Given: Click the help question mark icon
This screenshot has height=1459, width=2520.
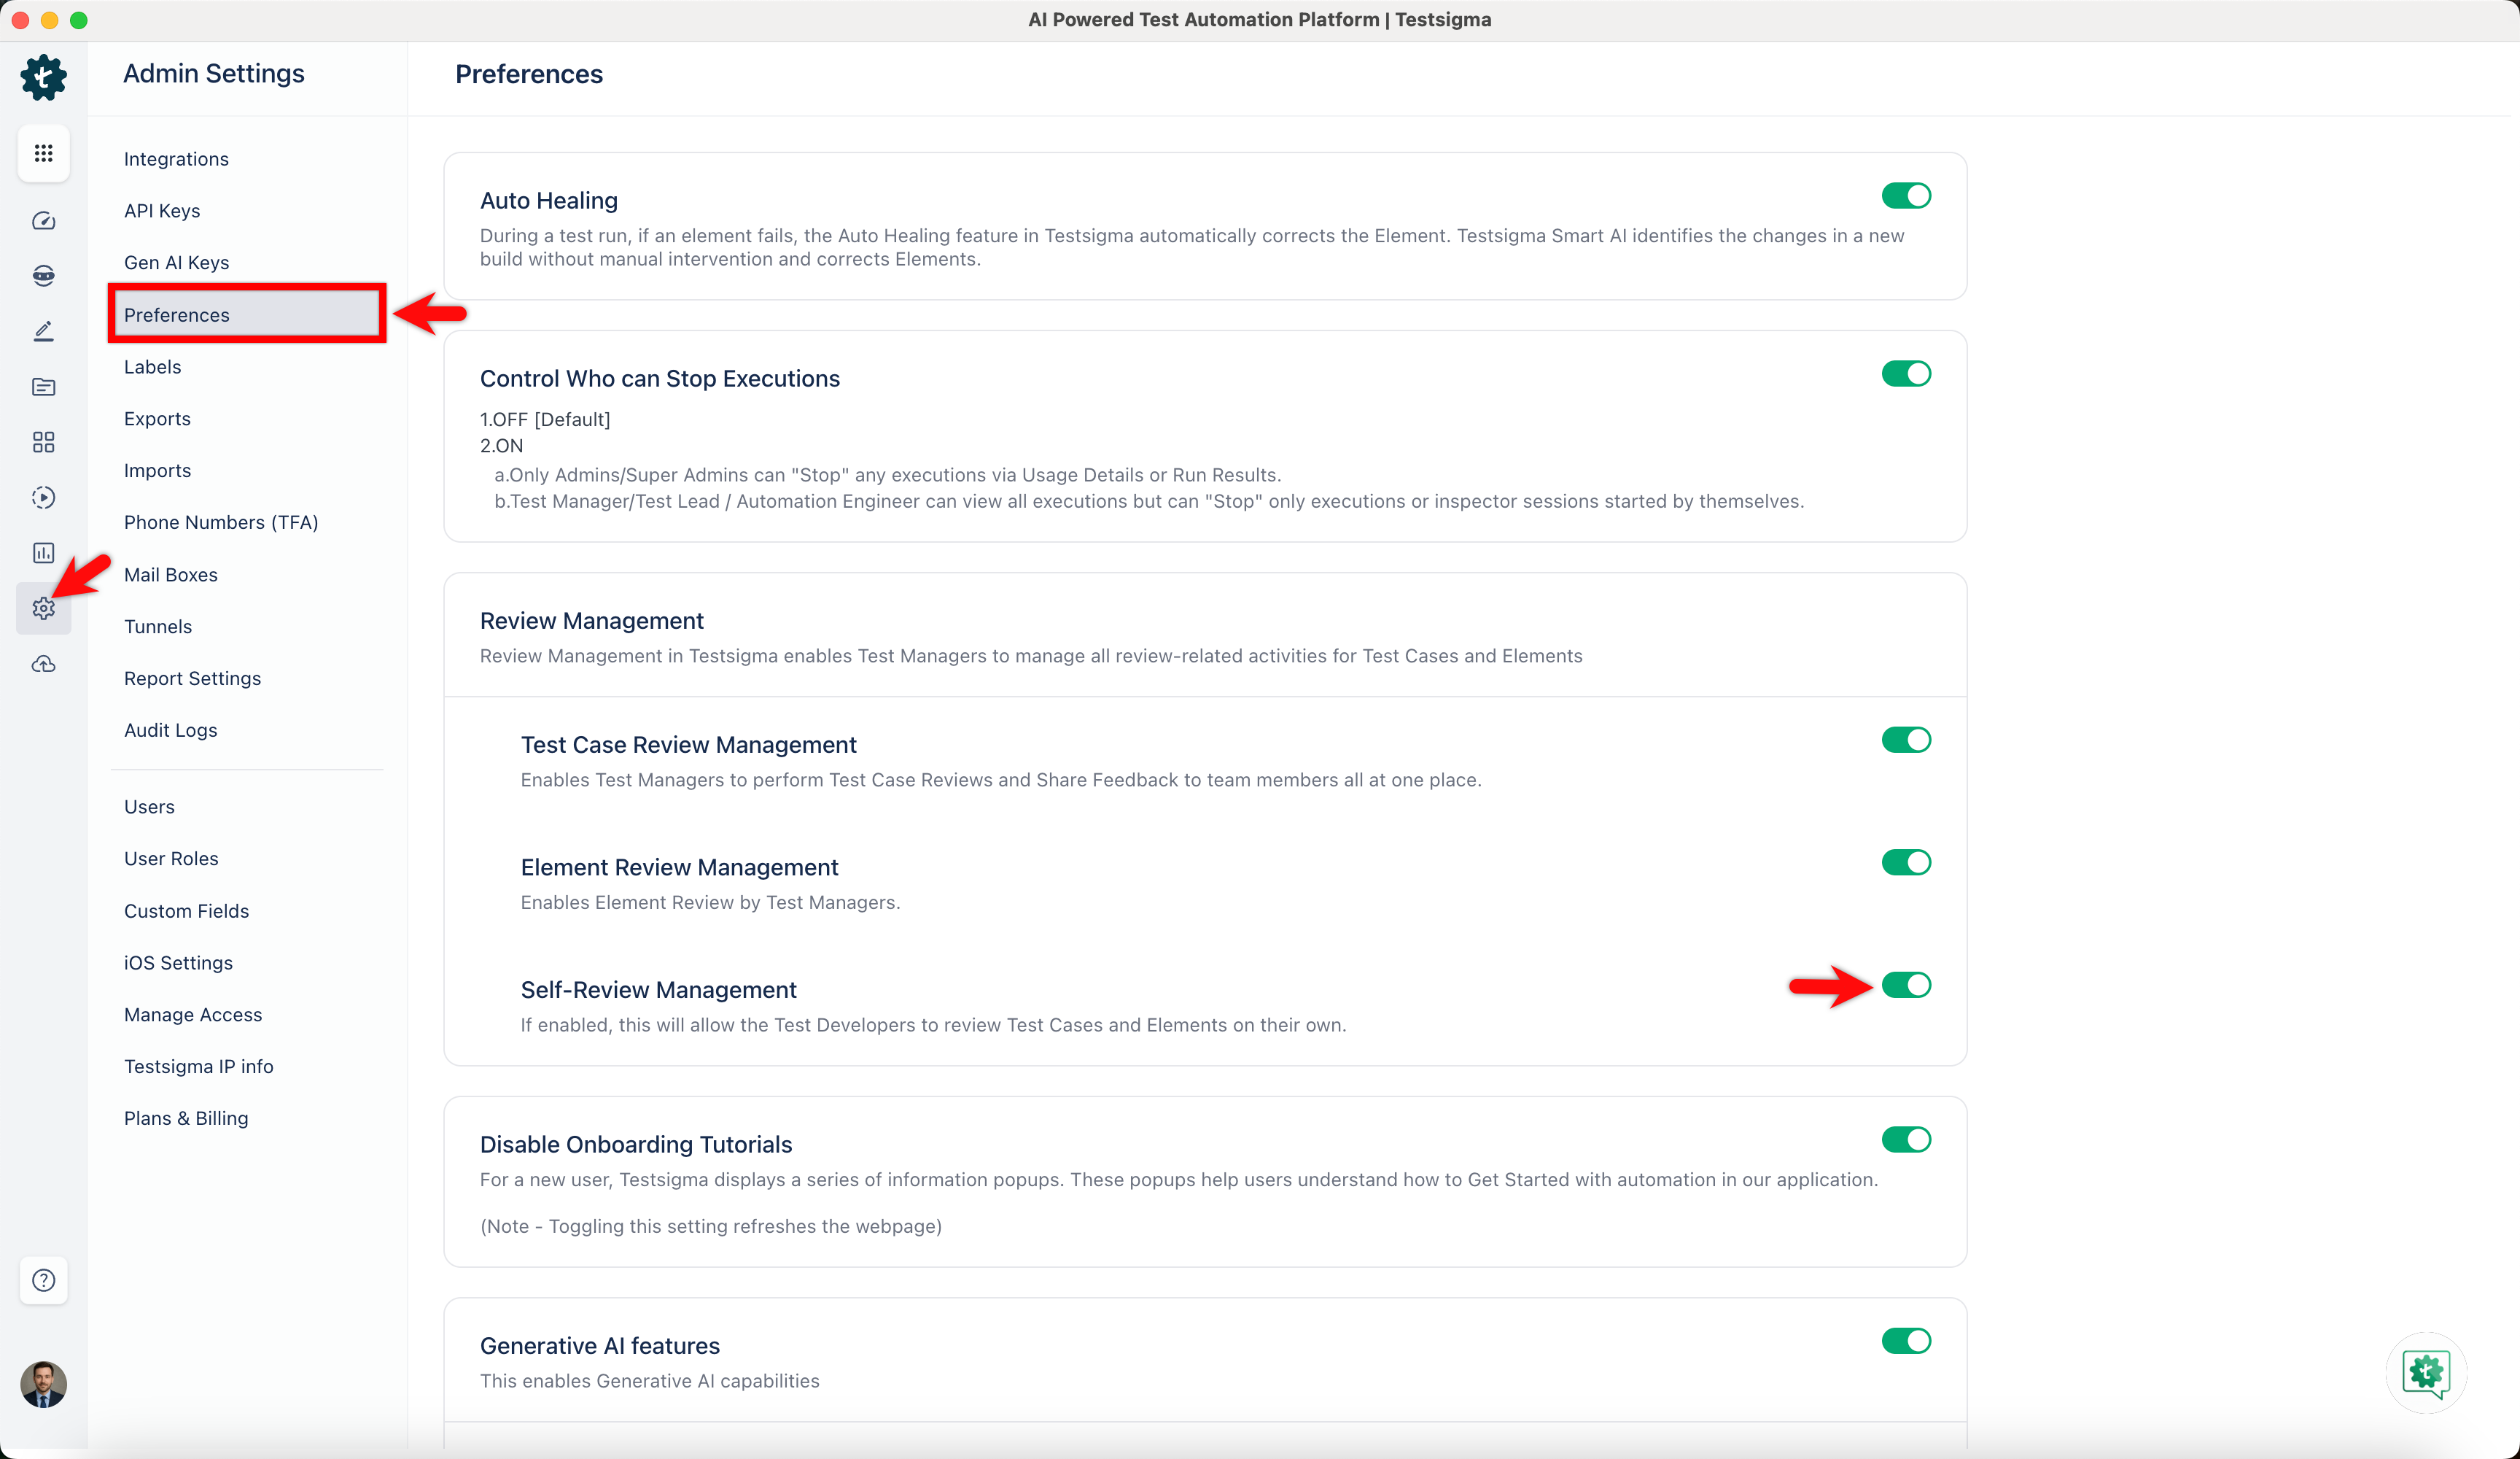Looking at the screenshot, I should pos(43,1280).
